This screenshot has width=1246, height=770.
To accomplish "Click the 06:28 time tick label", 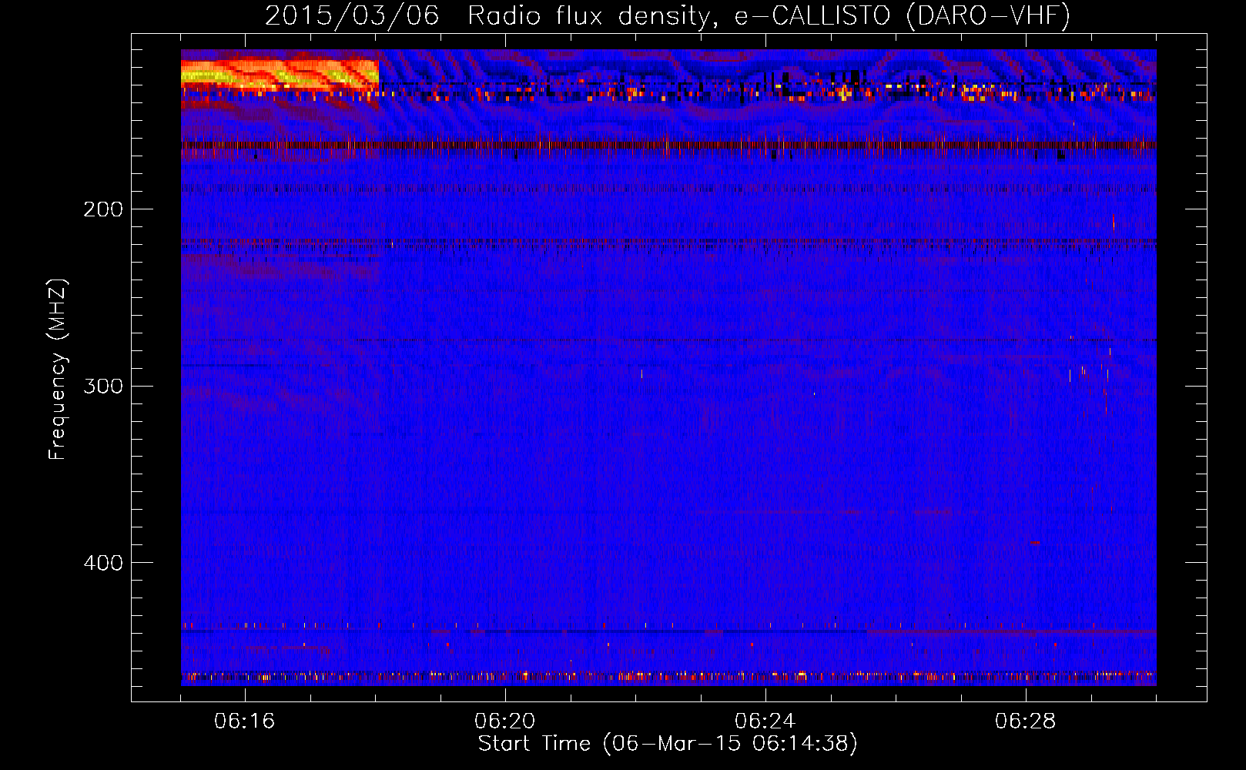I will click(x=1026, y=721).
